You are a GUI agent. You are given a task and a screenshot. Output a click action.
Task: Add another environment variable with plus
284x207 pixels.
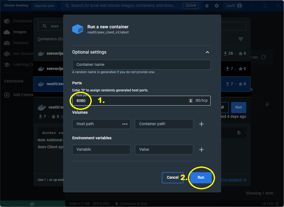pyautogui.click(x=201, y=150)
